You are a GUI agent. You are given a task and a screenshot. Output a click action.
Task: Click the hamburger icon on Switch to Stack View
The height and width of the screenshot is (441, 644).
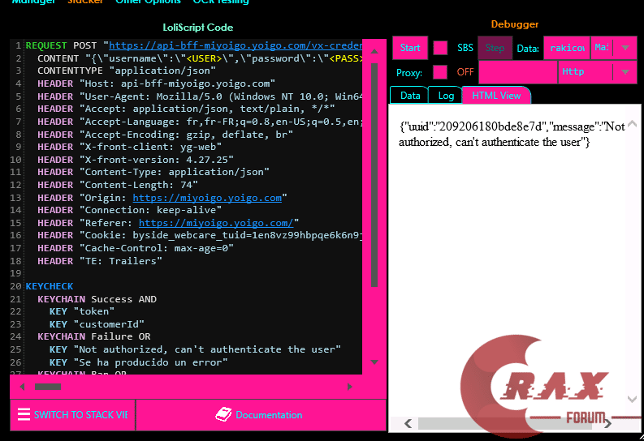tap(24, 414)
